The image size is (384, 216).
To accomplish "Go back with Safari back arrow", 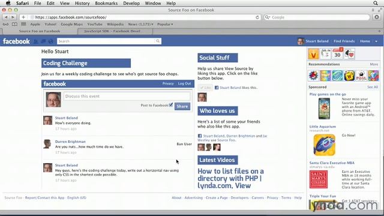I will [x=6, y=17].
